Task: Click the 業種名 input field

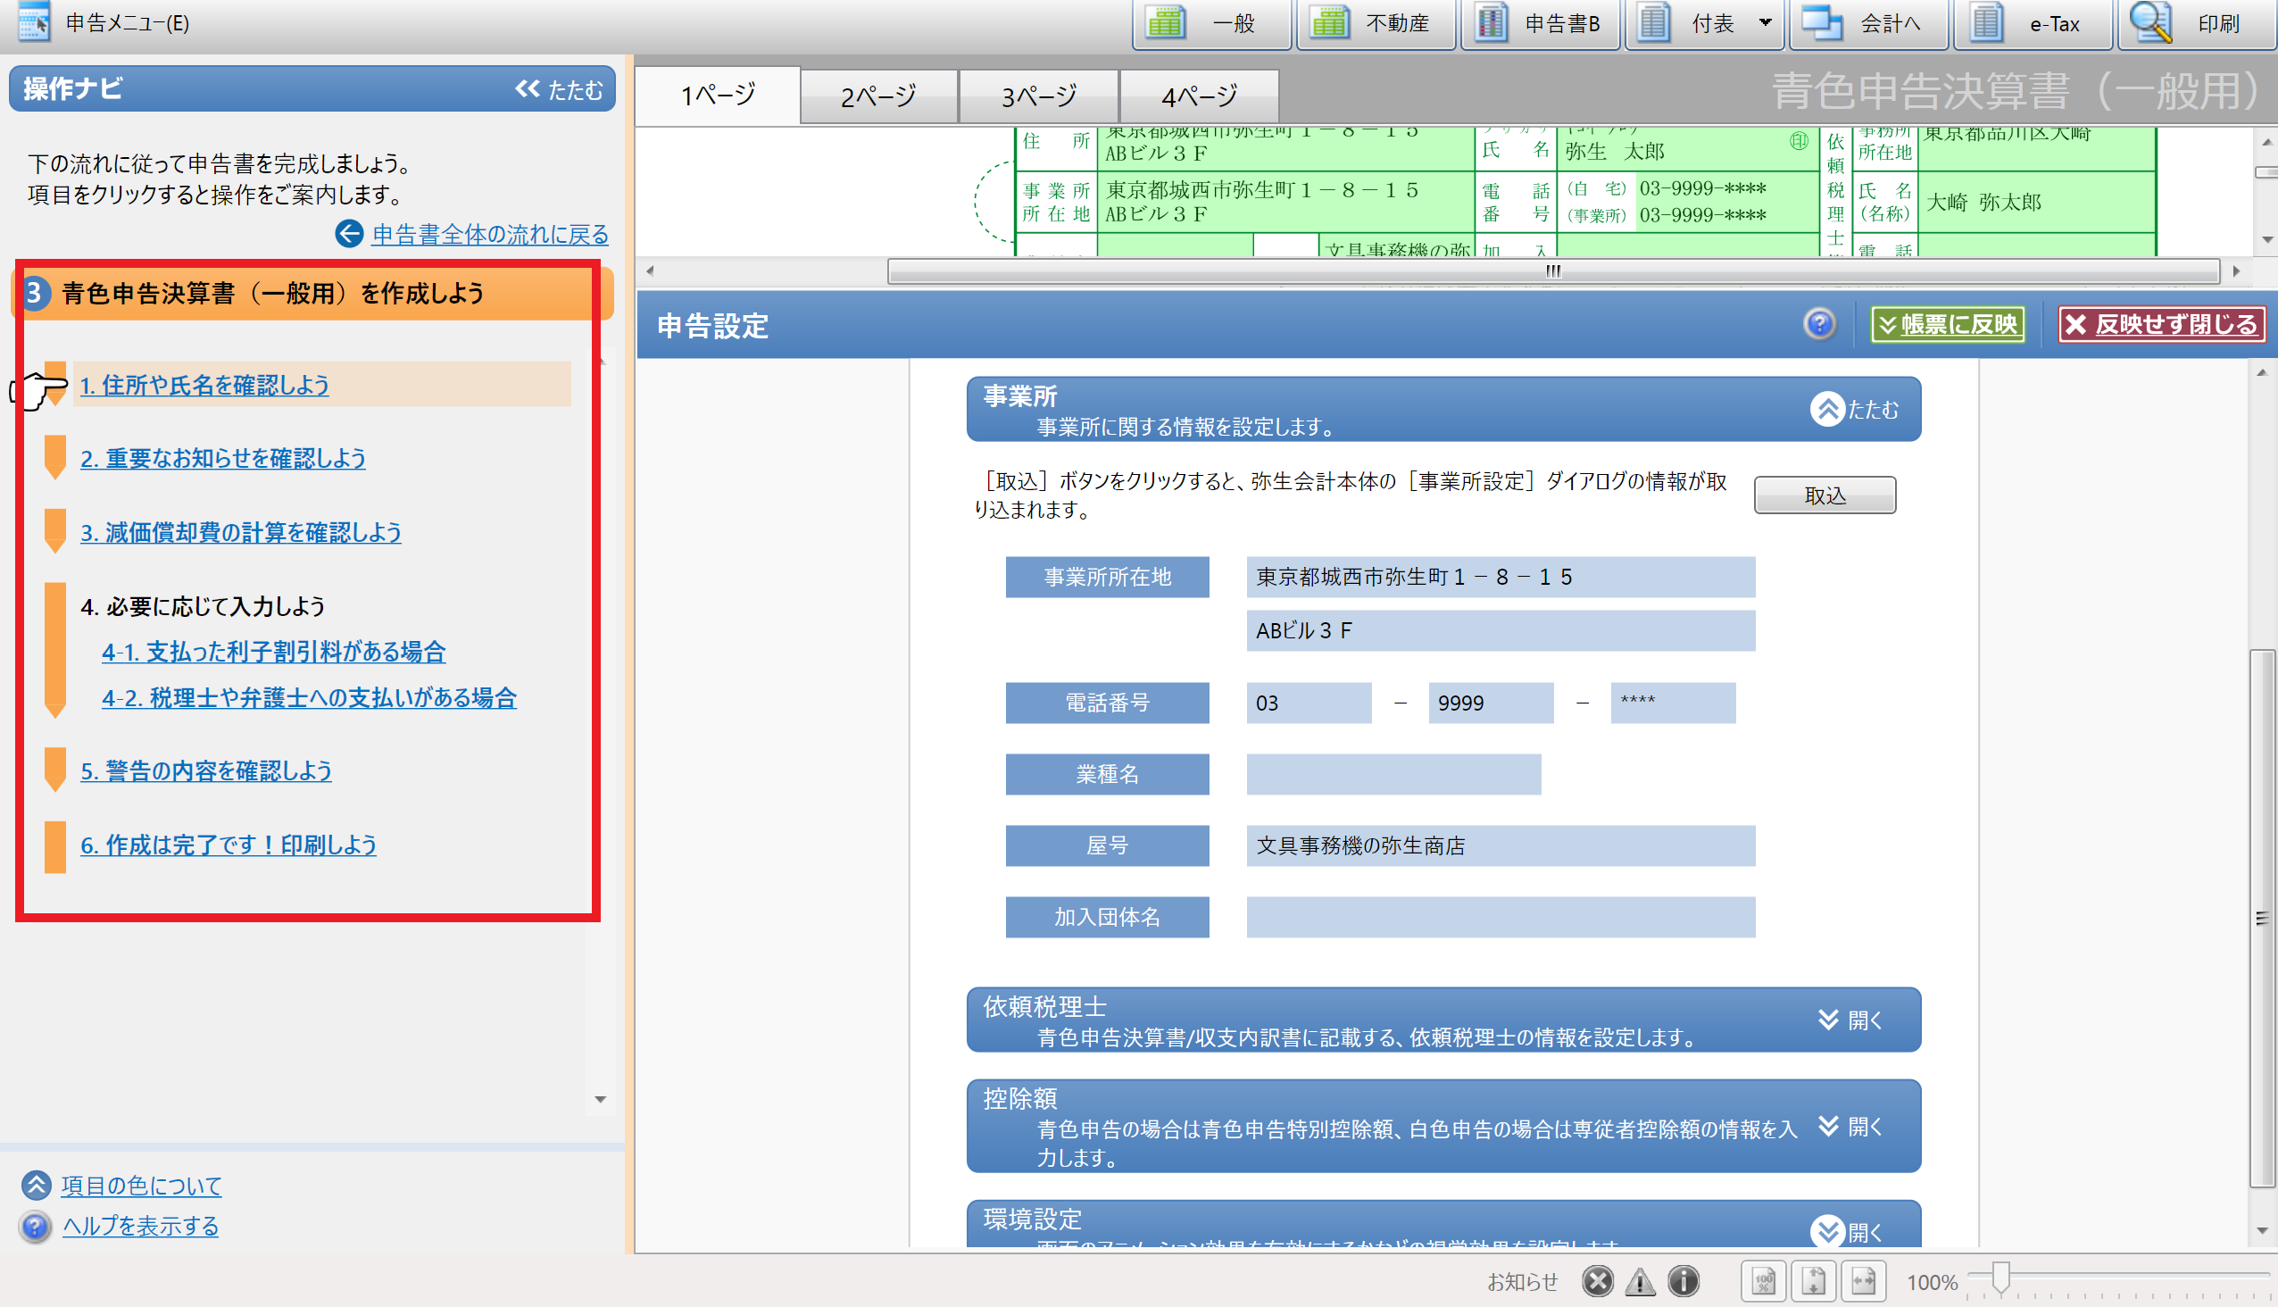Action: pos(1393,775)
